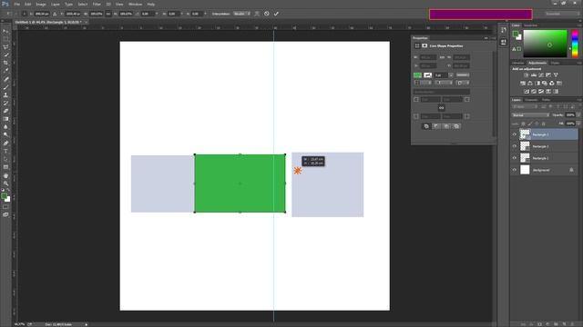Select the Path Selection tool

[5, 159]
